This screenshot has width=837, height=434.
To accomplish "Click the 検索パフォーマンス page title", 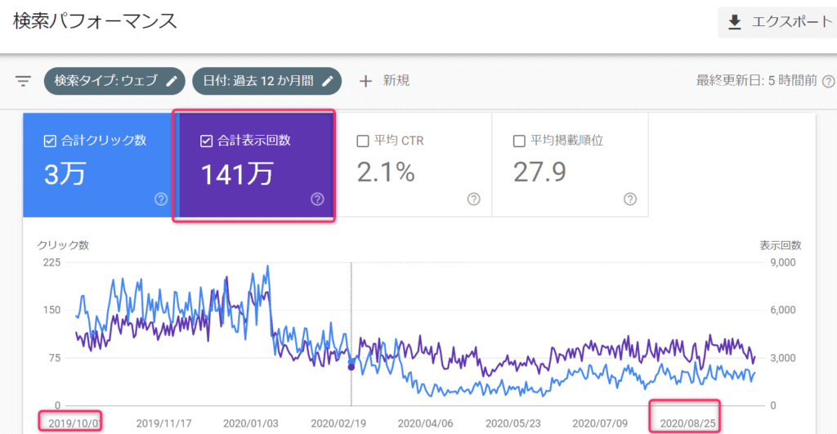I will pos(95,21).
